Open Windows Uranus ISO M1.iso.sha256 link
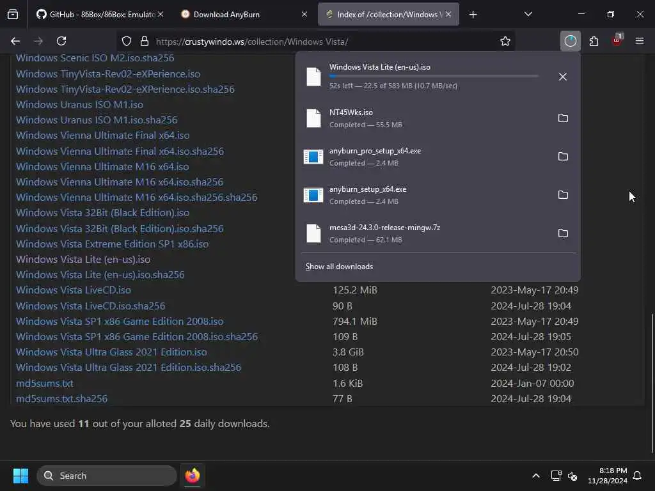This screenshot has width=655, height=491. click(97, 120)
